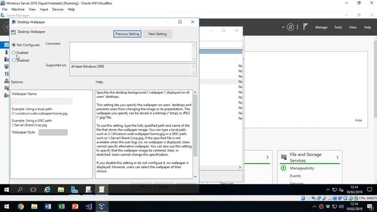Open File Explorer on host taskbar
The width and height of the screenshot is (377, 212).
coord(34,207)
